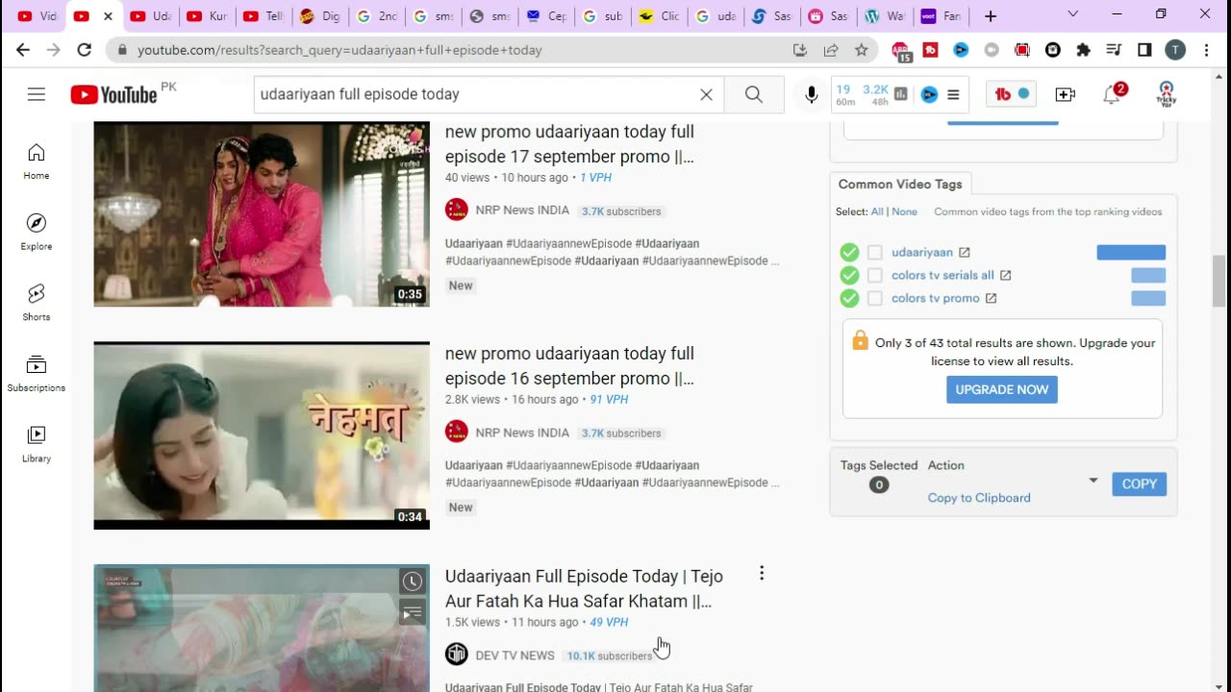Open Home in the left sidebar
Image resolution: width=1231 pixels, height=692 pixels.
click(x=37, y=161)
